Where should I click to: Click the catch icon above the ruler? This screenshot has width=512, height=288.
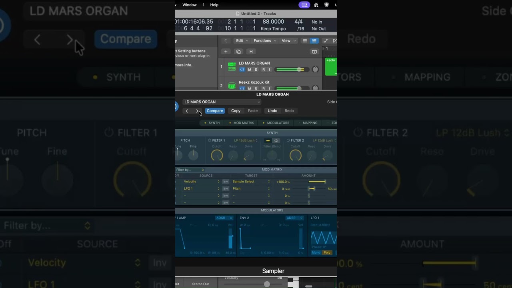(314, 52)
